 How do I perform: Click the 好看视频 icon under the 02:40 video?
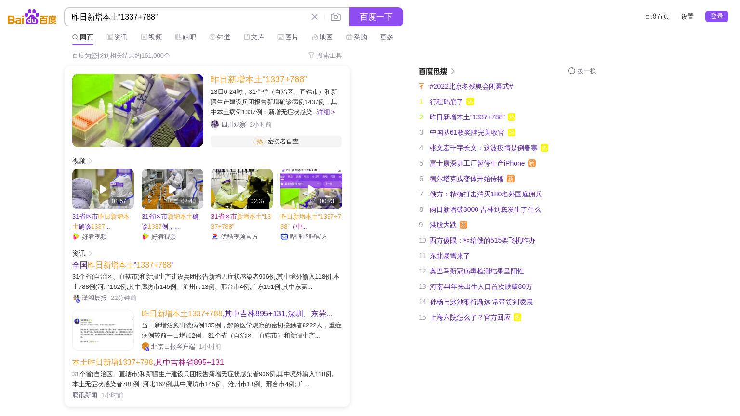pyautogui.click(x=145, y=236)
